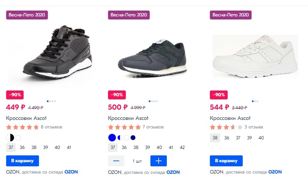Select the bright blue color swatch

pyautogui.click(x=112, y=137)
